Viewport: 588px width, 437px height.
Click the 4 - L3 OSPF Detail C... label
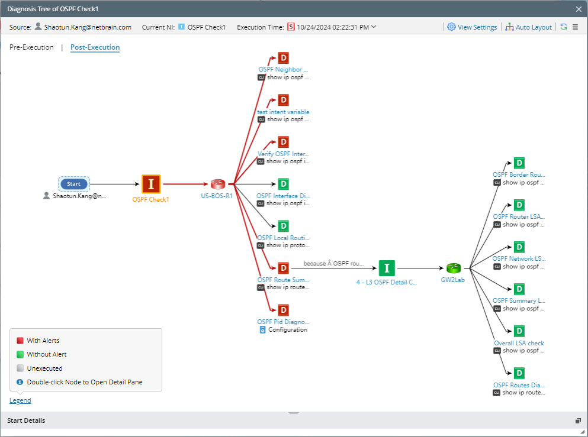(387, 282)
